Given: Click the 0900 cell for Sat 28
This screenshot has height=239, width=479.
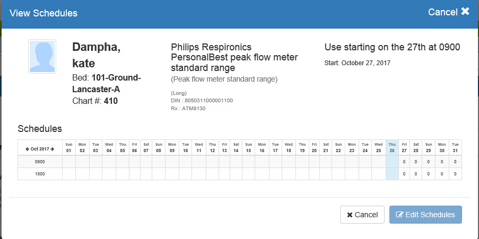Looking at the screenshot, I should click(416, 161).
